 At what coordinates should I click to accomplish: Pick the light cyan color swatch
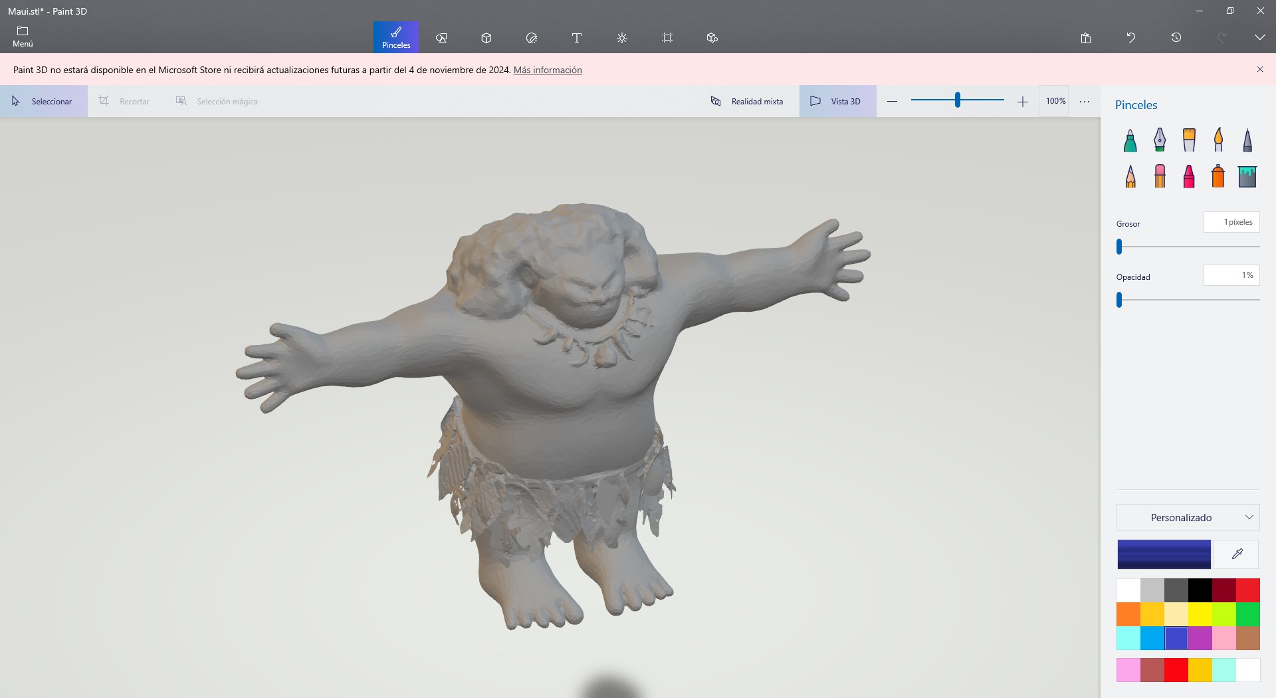[1128, 638]
